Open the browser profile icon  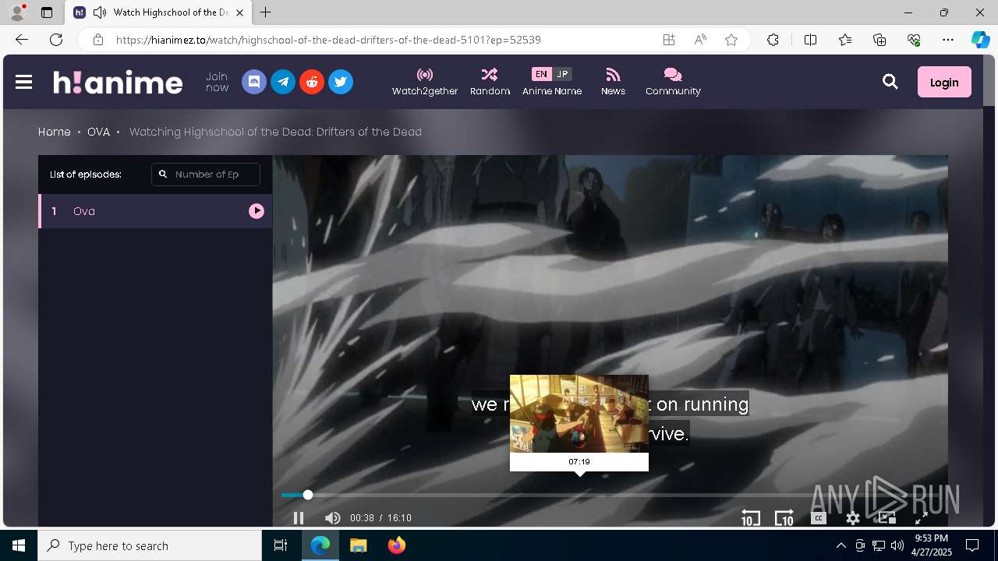(17, 12)
